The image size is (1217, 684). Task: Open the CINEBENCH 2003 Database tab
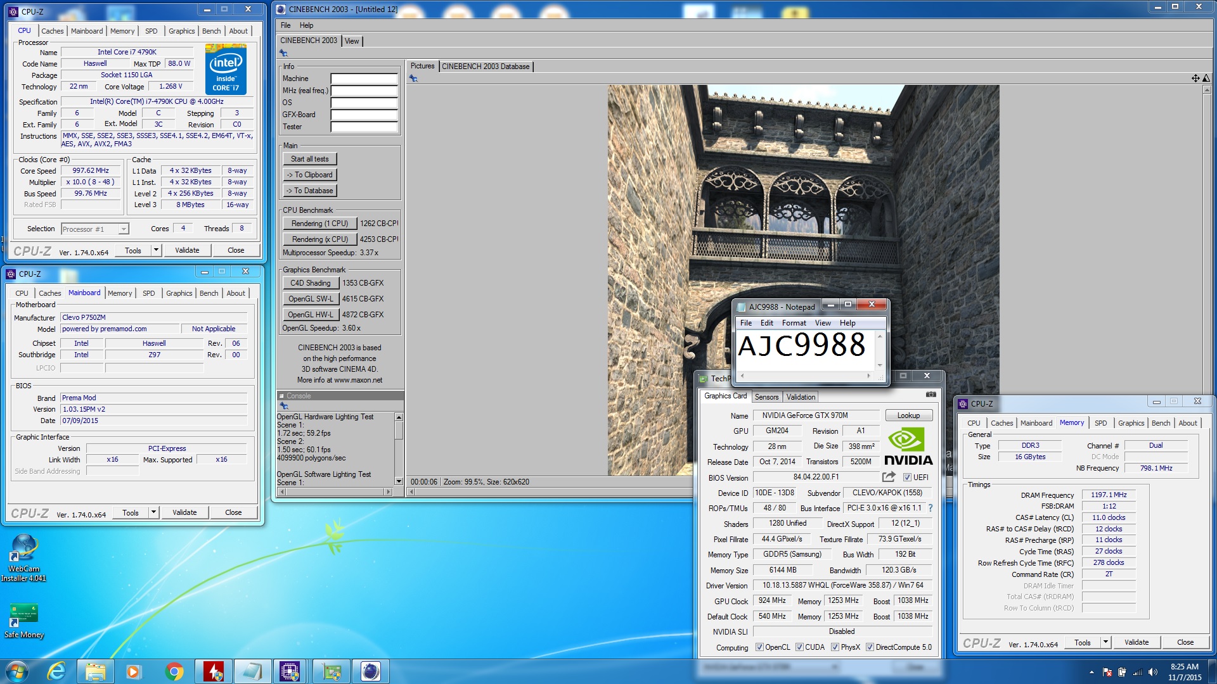click(486, 66)
